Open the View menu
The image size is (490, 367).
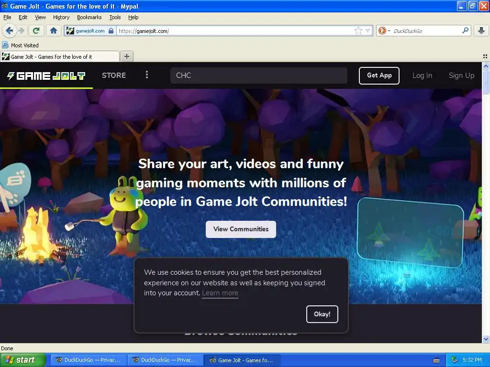[40, 17]
